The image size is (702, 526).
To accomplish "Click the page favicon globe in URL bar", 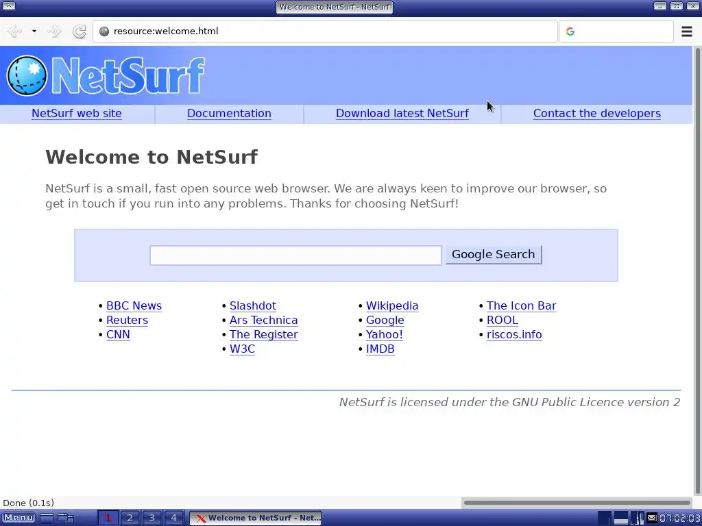I will pos(104,32).
